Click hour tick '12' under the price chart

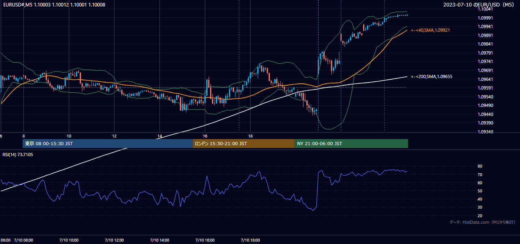[114, 136]
